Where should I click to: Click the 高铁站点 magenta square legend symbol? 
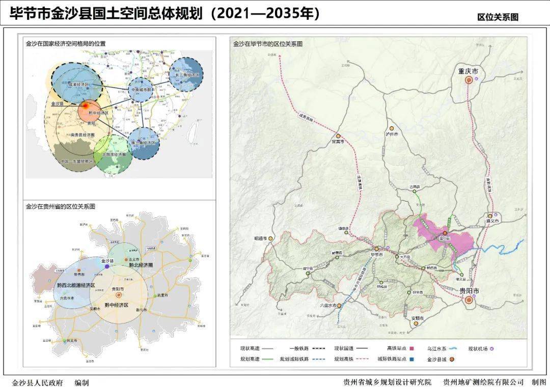412,349
